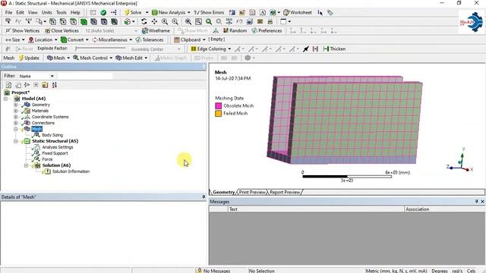Open the Worksheet view

(298, 12)
